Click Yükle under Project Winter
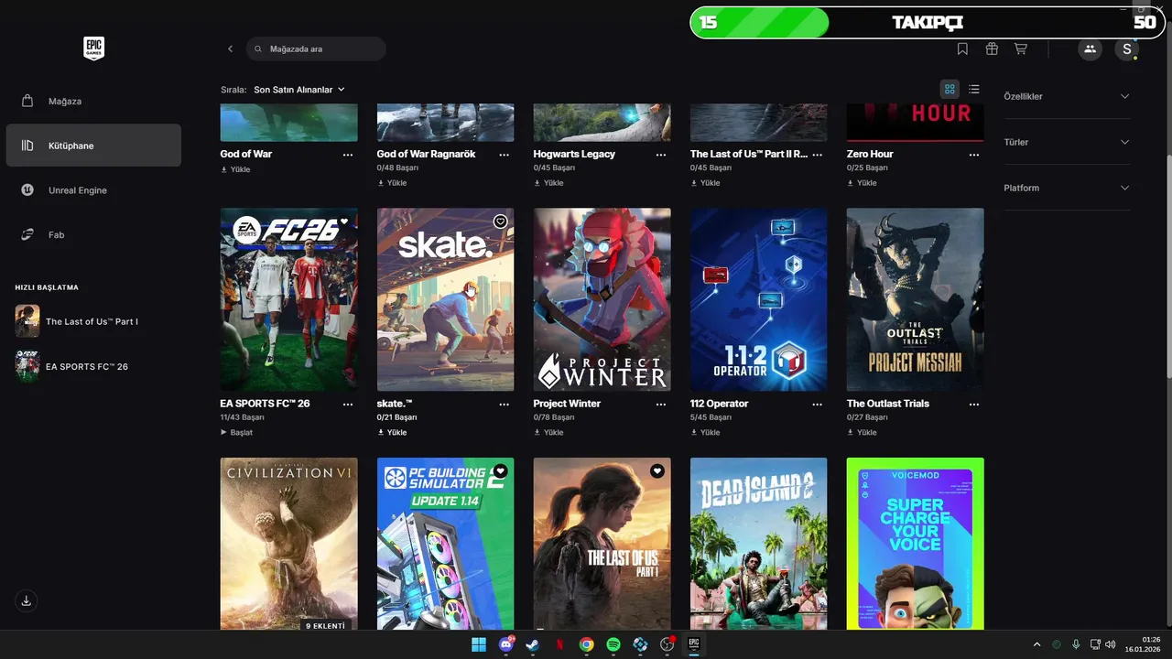 548,432
